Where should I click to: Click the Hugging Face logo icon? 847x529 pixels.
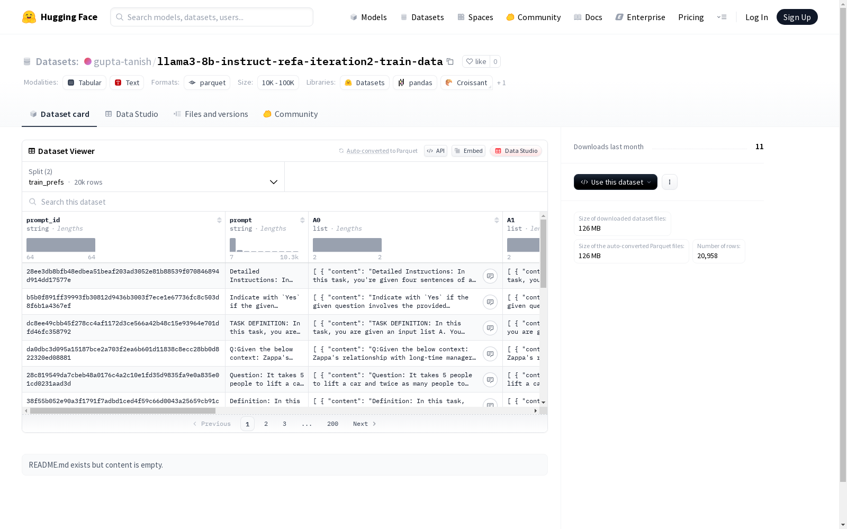tap(29, 17)
